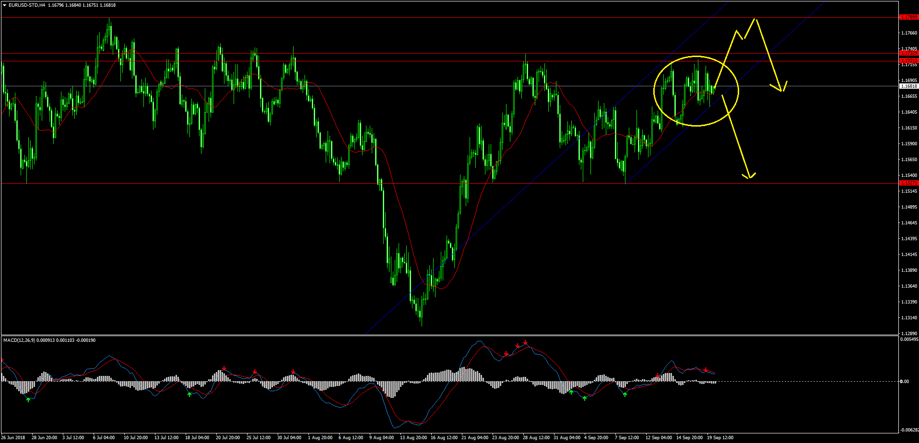Click price axis value 1.15650
Image resolution: width=919 pixels, height=443 pixels.
coord(909,160)
